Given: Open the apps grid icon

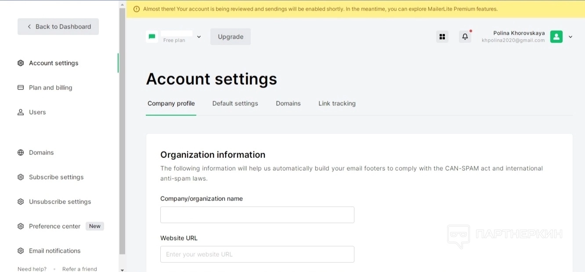Looking at the screenshot, I should (x=442, y=37).
